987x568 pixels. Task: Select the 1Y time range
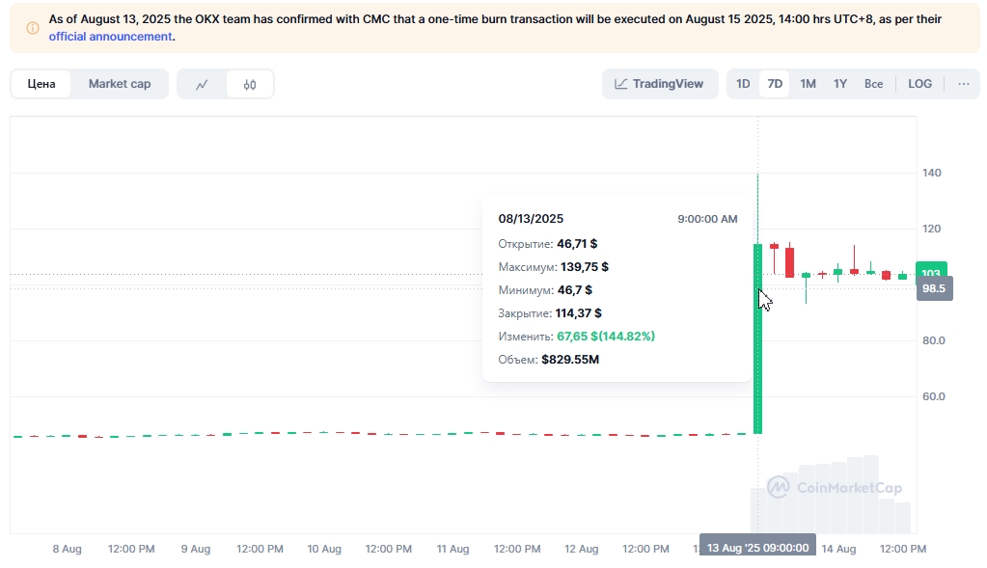pyautogui.click(x=840, y=84)
